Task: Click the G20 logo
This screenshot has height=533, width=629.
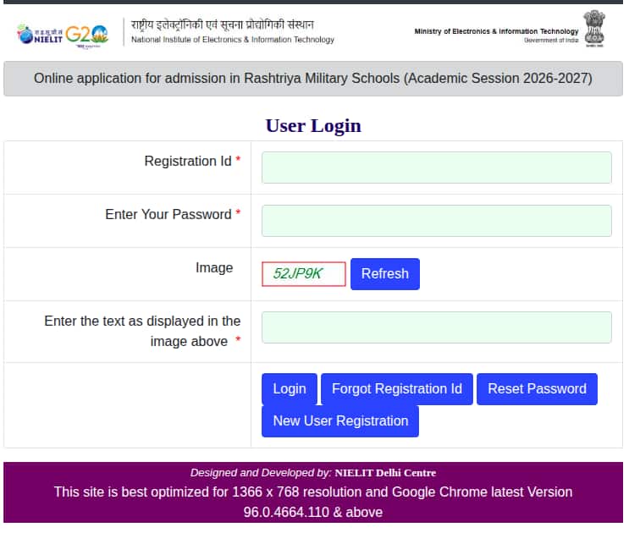Action: click(87, 35)
